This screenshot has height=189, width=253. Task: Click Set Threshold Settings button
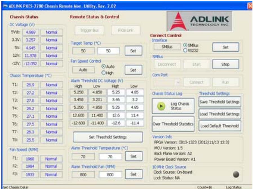(x=108, y=137)
